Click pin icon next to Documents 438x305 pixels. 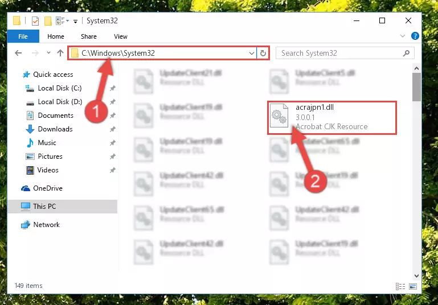click(113, 116)
